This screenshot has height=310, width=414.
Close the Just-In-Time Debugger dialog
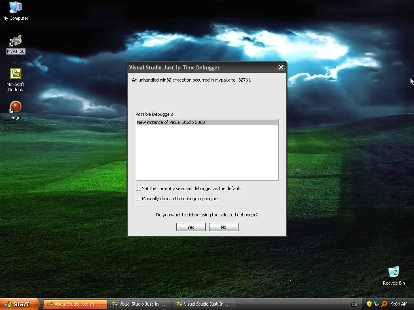(281, 67)
